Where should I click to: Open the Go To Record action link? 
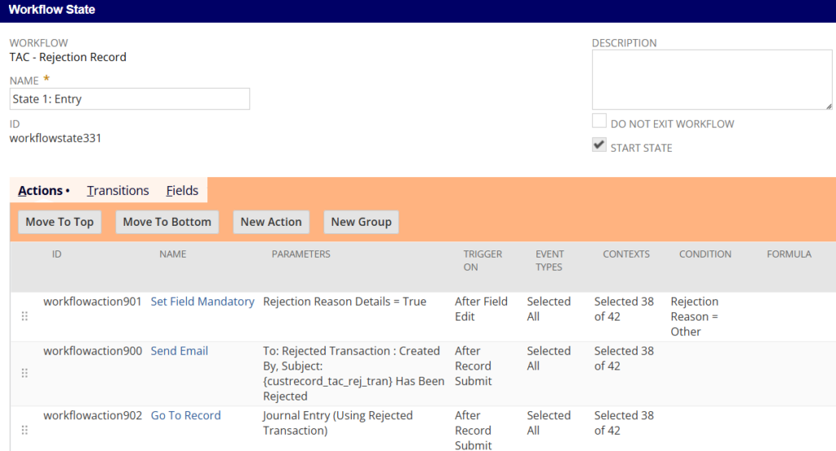coord(185,415)
